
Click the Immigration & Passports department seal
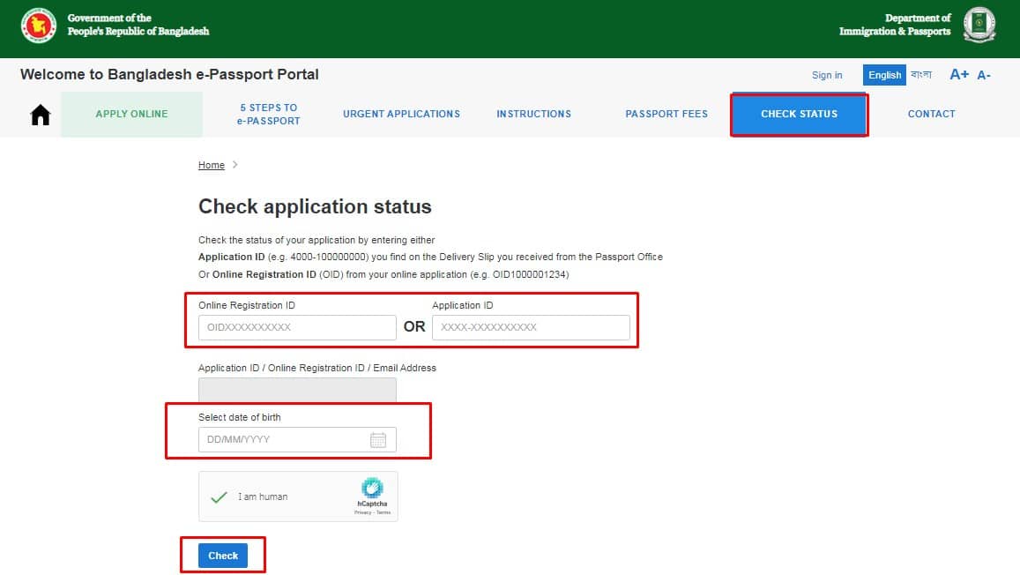coord(979,25)
